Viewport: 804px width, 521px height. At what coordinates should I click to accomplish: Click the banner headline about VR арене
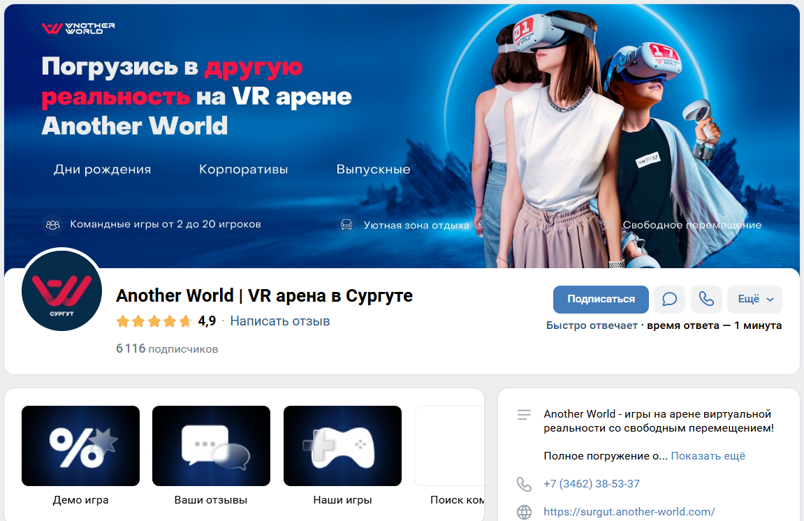(197, 96)
